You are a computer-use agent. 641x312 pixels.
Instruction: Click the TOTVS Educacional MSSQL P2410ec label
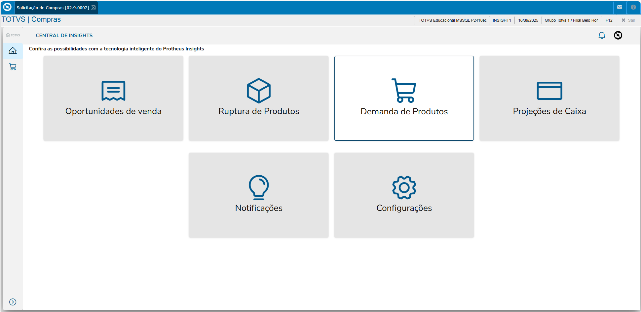point(452,20)
